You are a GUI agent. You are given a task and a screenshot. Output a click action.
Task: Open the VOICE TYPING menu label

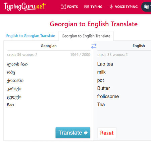pos(126,7)
